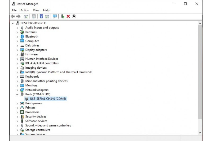Image resolution: width=212 pixels, height=141 pixels.
Task: Click the Device Manager title bar icon
Action: [13, 4]
